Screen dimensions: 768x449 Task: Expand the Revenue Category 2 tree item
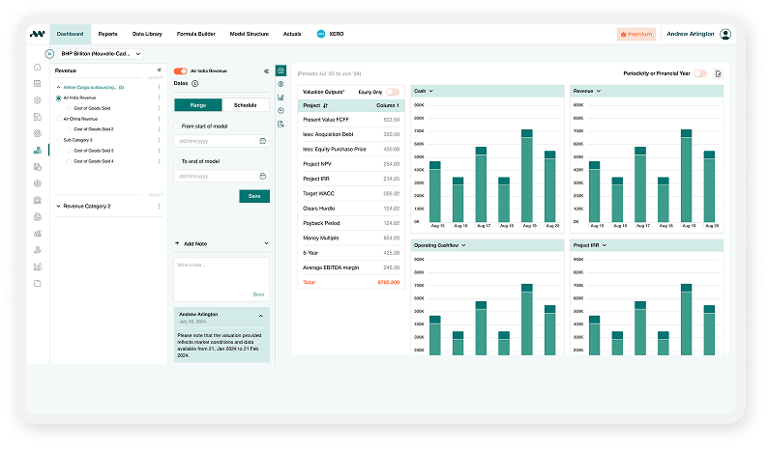59,206
